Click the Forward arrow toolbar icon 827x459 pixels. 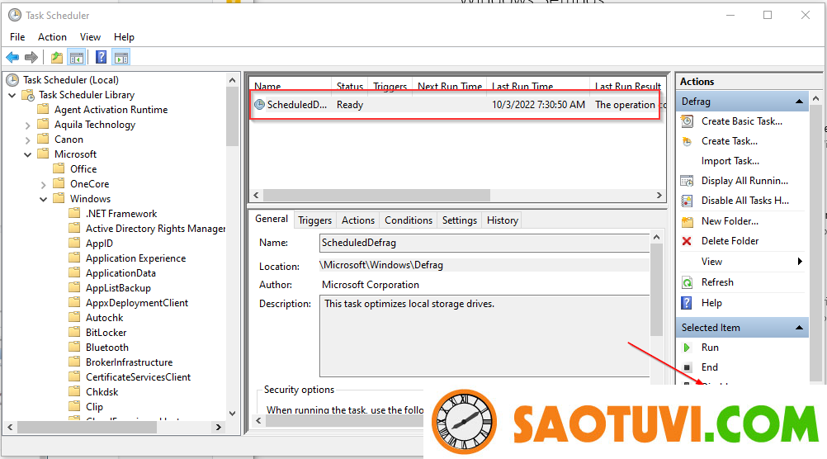coord(31,58)
